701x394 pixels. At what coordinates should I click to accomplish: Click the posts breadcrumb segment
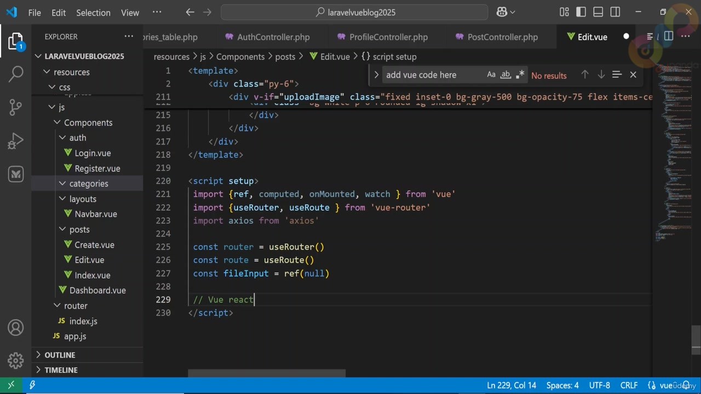tap(285, 56)
